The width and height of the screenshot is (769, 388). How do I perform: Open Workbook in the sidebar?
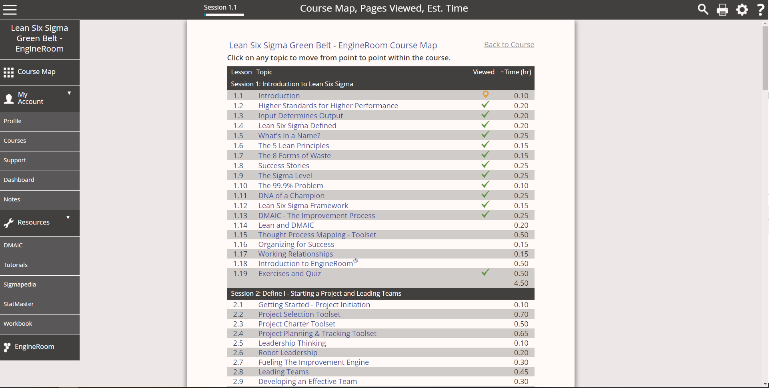[x=40, y=324]
